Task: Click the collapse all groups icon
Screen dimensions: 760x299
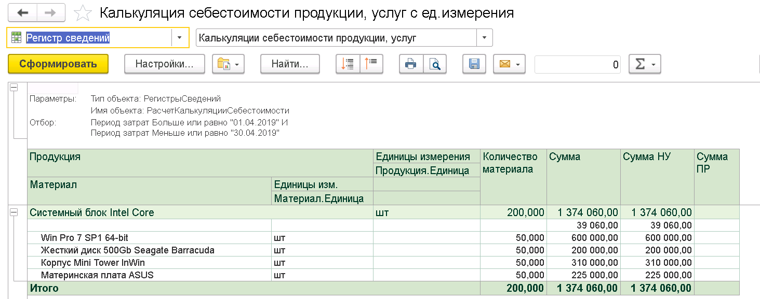Action: click(348, 64)
